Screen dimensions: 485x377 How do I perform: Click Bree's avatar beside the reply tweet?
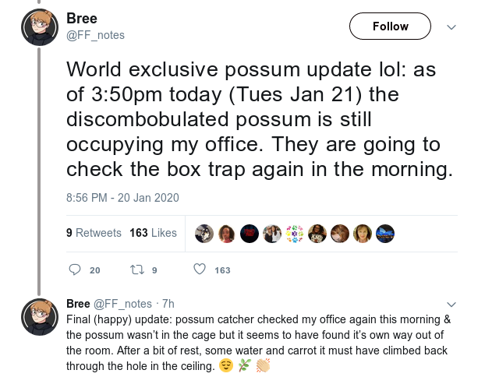coord(40,316)
